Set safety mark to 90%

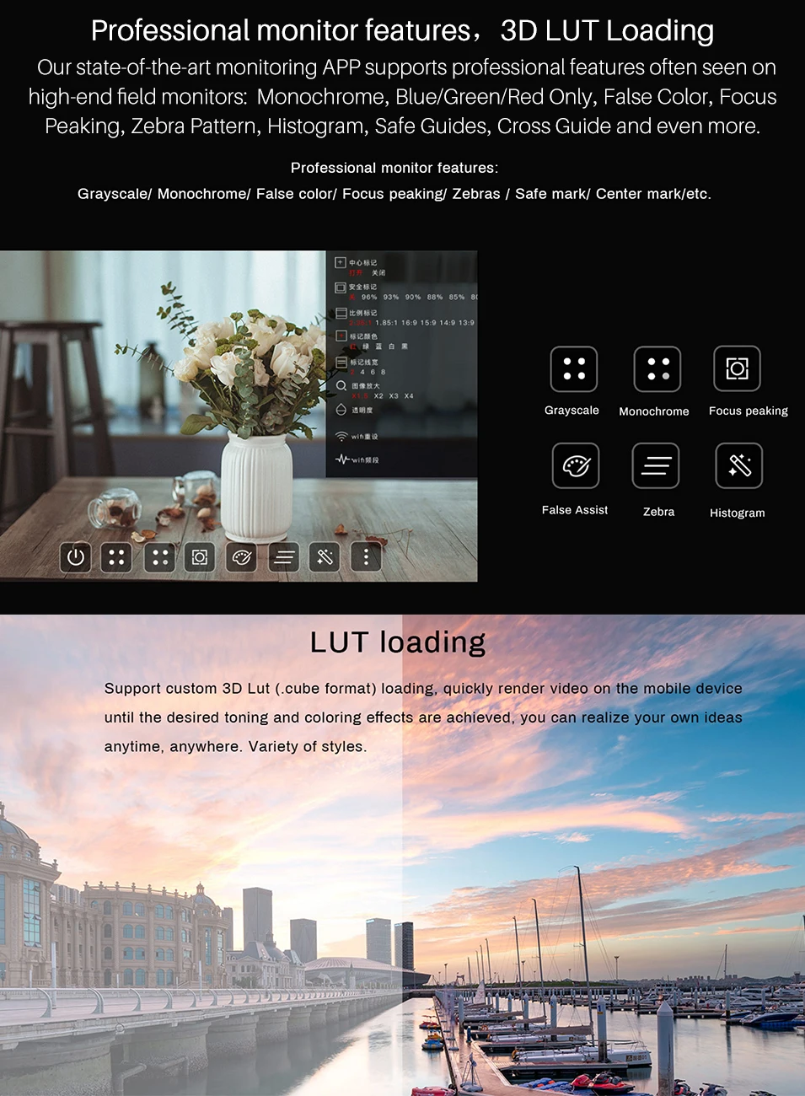pos(413,298)
